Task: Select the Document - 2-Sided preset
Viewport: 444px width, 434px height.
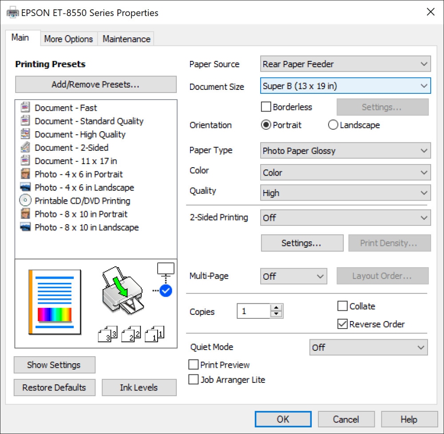Action: pyautogui.click(x=71, y=148)
